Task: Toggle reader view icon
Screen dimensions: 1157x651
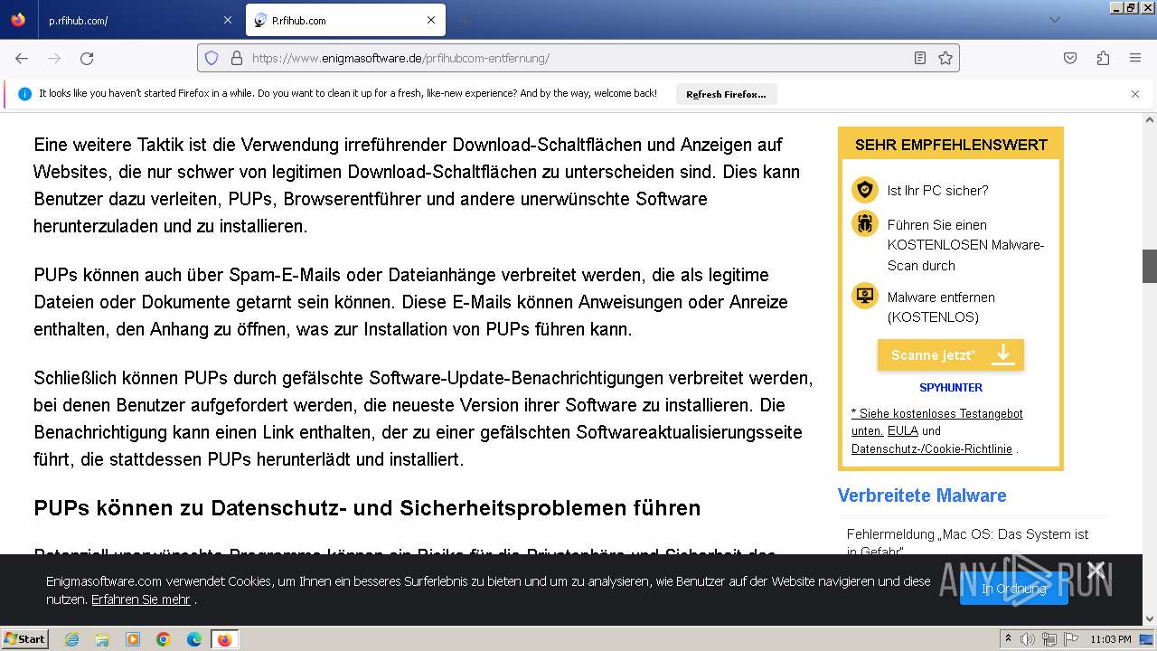Action: pyautogui.click(x=920, y=58)
